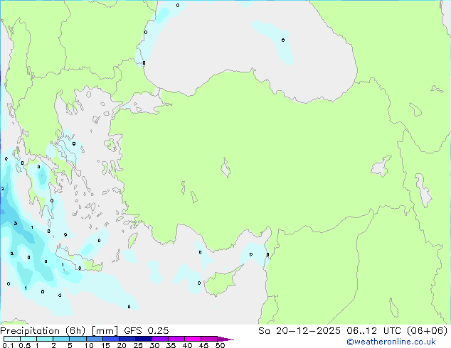The width and height of the screenshot is (451, 348).
Task: Click the '0.5' legend value label
Action: pos(25,345)
